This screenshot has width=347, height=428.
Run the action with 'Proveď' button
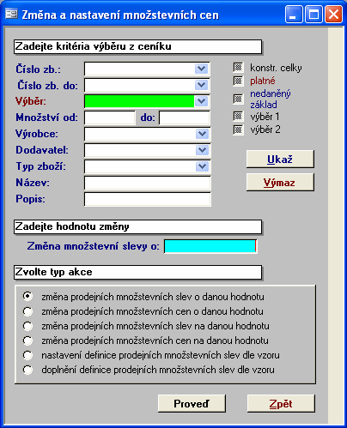(x=192, y=404)
